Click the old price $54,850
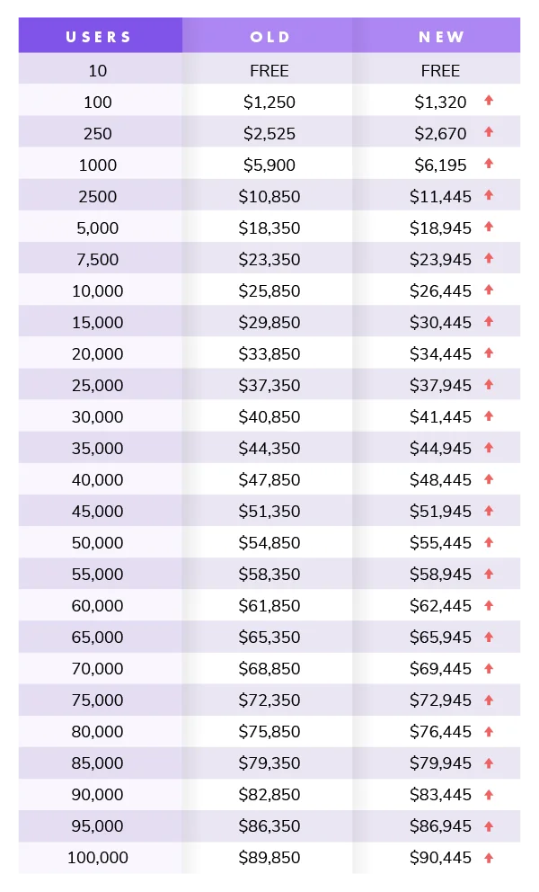The width and height of the screenshot is (539, 892). click(269, 543)
